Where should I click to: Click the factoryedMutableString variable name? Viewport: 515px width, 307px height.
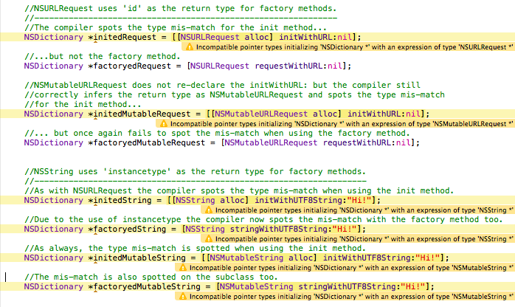148,286
